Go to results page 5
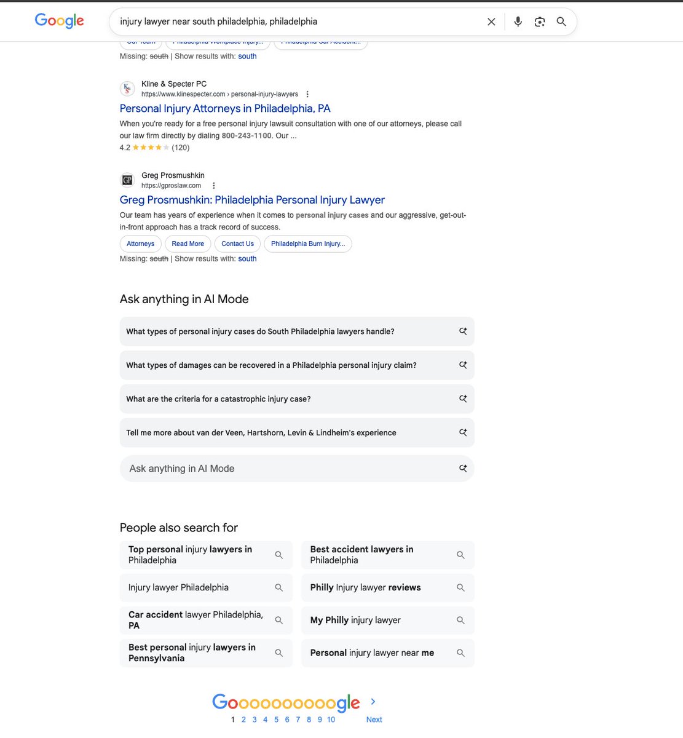Viewport: 683px width, 738px height. pyautogui.click(x=276, y=720)
